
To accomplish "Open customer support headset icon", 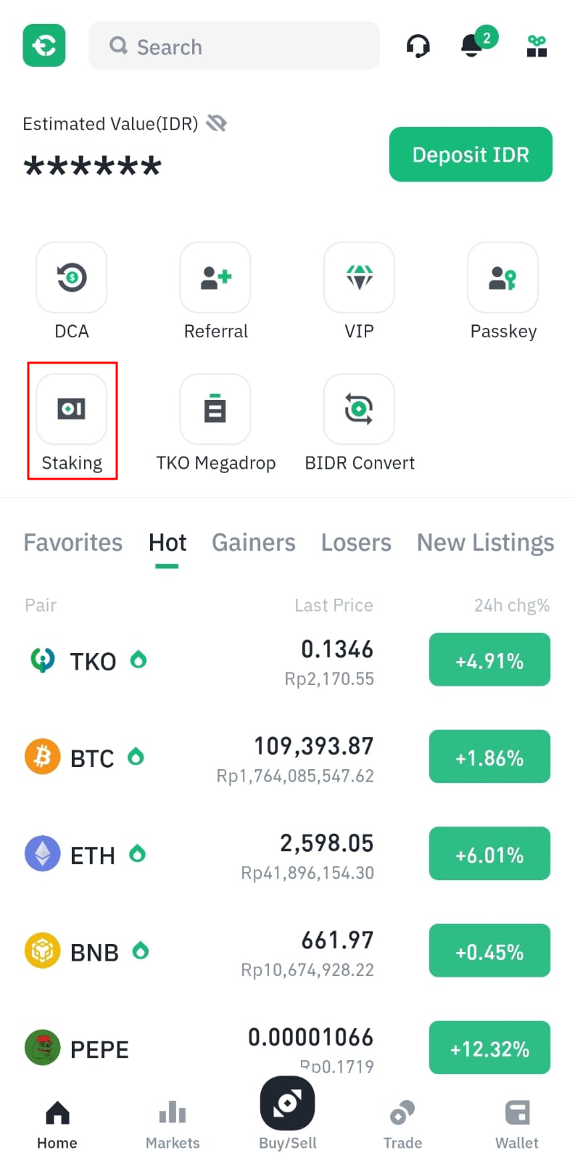I will click(418, 46).
